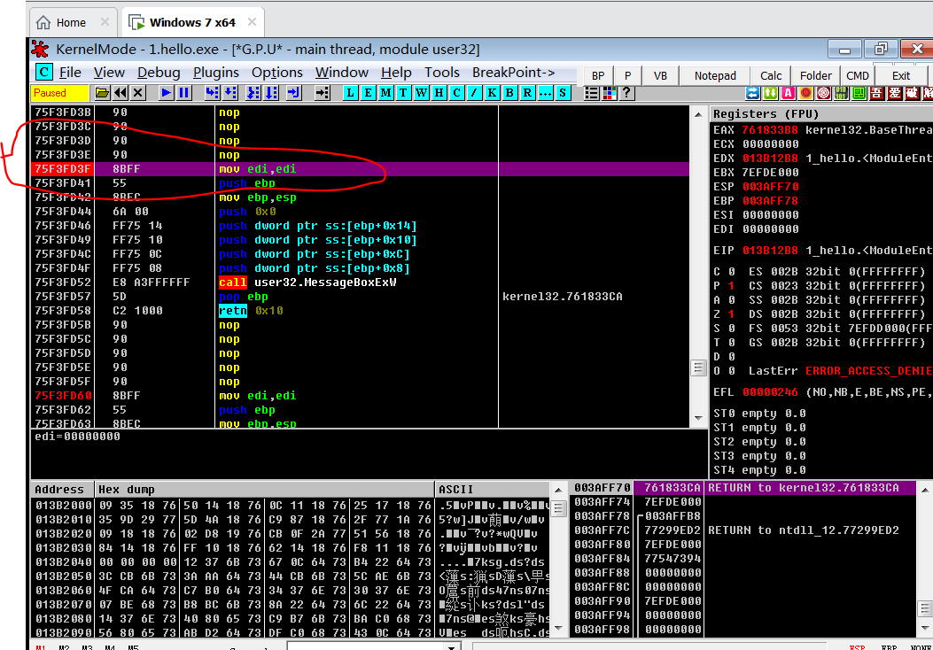
Task: Click the Notepad button
Action: click(715, 75)
